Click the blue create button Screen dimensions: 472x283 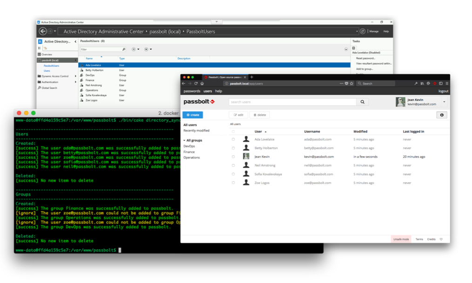(193, 115)
